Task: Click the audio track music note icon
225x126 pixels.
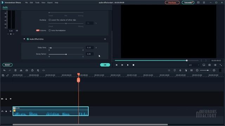Action: coord(2,111)
